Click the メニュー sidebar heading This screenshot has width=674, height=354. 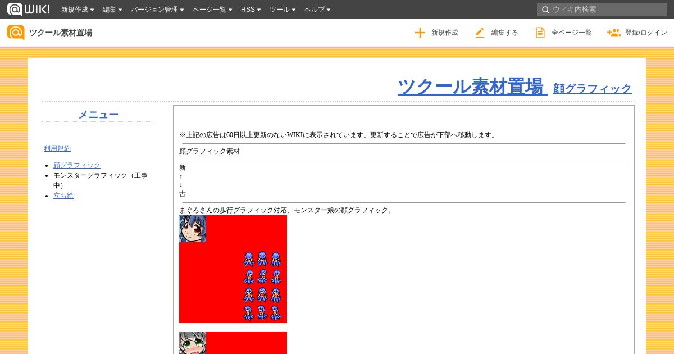click(98, 114)
